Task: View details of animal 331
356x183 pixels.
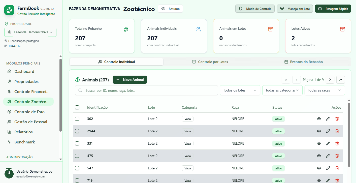Action: 319,143
